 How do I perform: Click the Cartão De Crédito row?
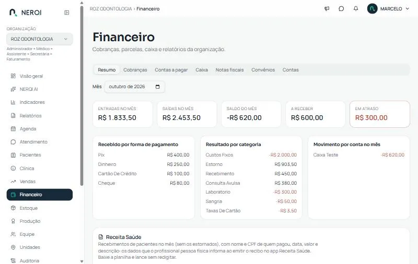pos(144,174)
